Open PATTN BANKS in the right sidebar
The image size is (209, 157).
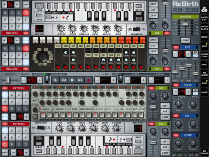tap(204, 28)
